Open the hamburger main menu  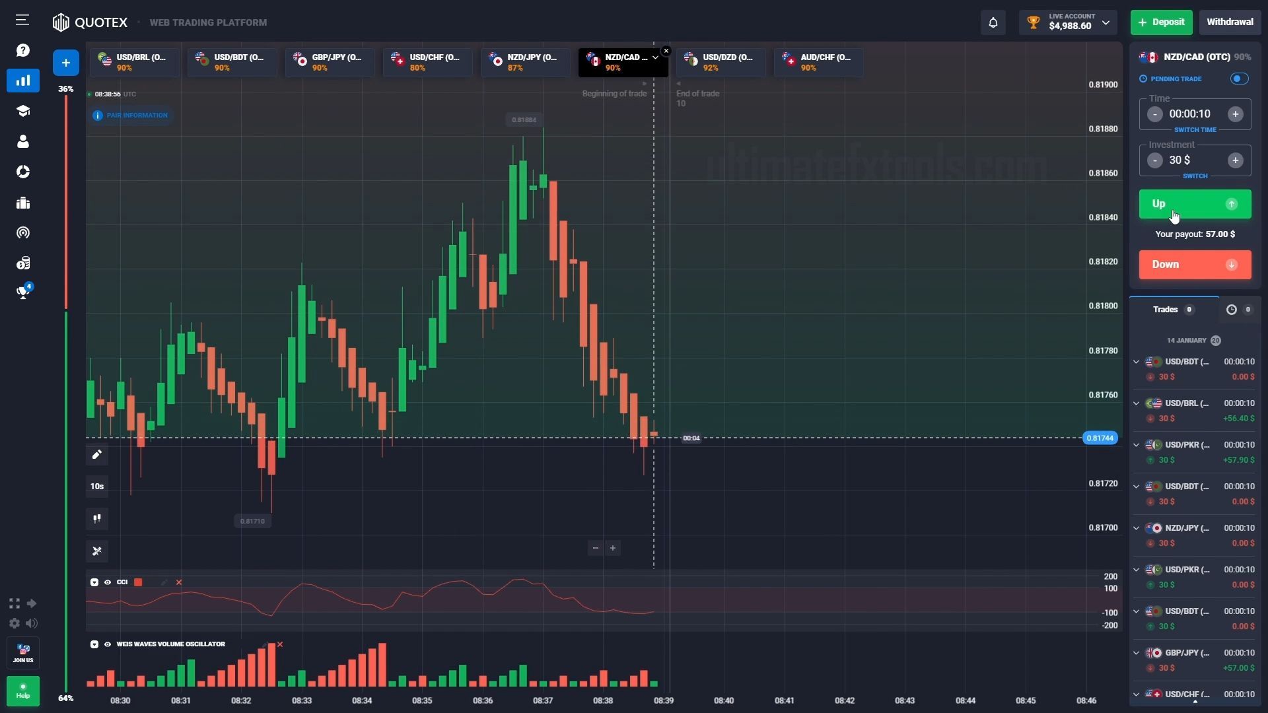(x=22, y=20)
